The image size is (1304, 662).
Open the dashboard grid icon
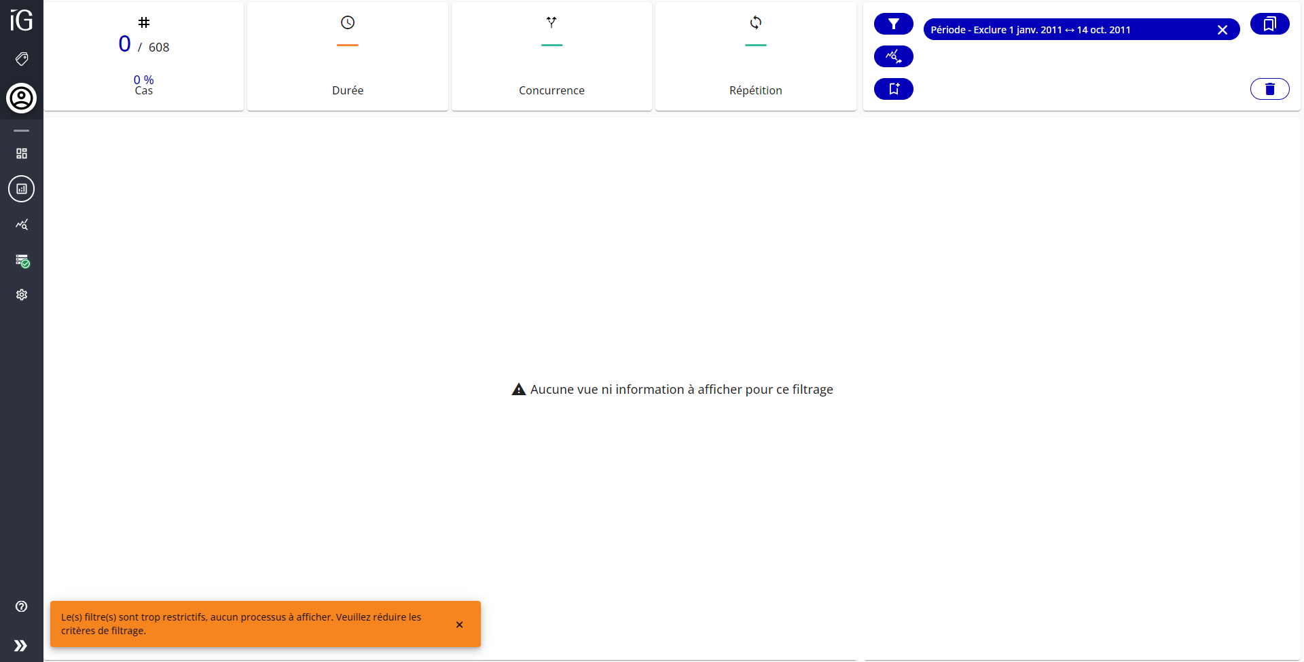[x=22, y=153]
